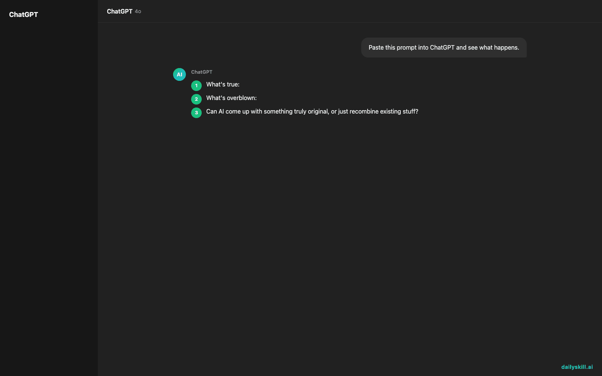
Task: Click the ChatGPT sender name above the reply
Action: [x=202, y=72]
